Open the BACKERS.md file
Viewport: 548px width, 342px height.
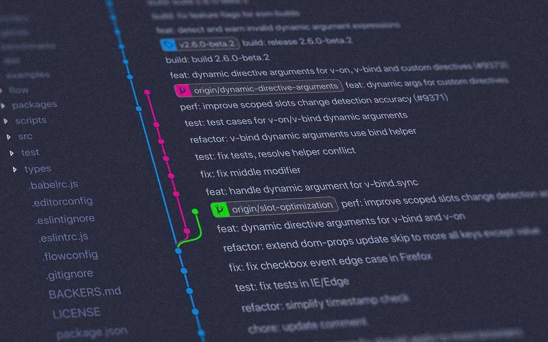tap(85, 293)
